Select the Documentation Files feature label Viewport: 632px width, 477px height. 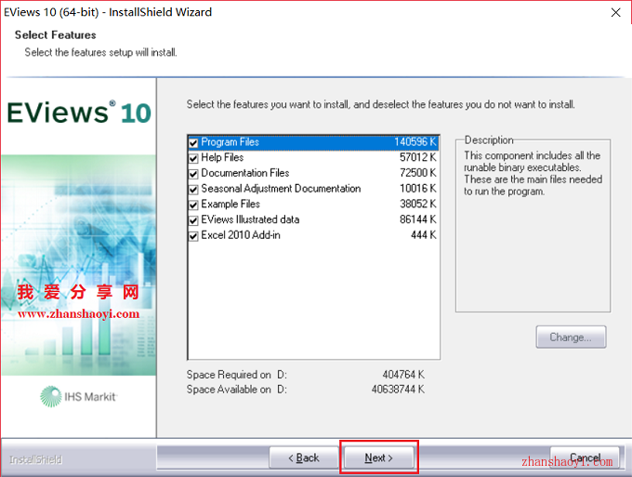coord(245,173)
